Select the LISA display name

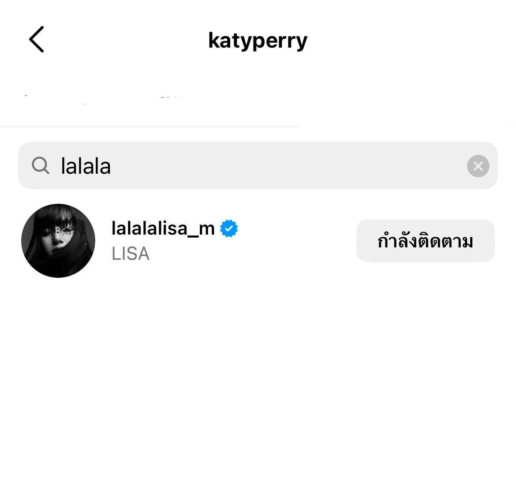click(131, 253)
